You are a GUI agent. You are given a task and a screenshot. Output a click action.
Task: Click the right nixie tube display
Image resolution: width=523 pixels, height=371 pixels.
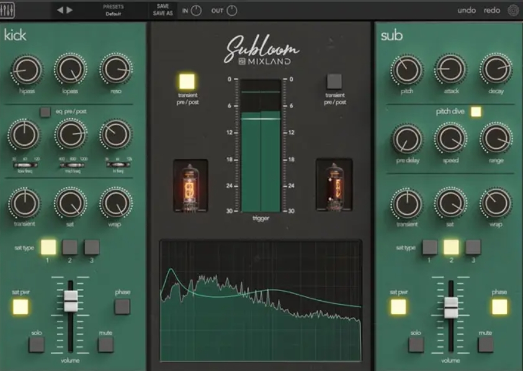(x=334, y=185)
